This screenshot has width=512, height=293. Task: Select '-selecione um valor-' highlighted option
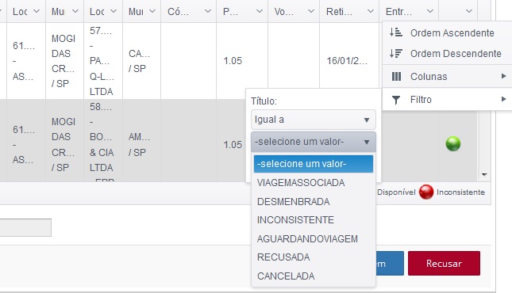click(314, 164)
